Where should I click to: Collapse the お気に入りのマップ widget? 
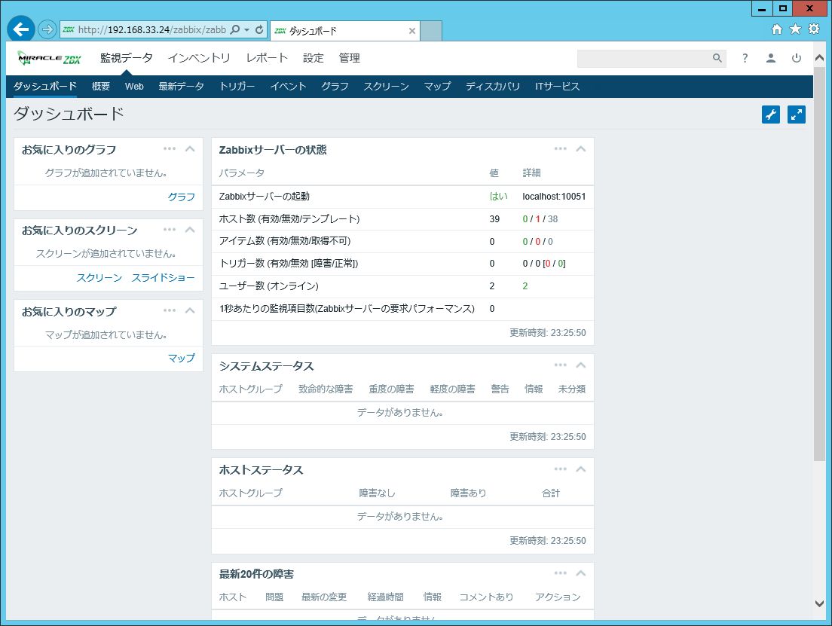coord(190,310)
